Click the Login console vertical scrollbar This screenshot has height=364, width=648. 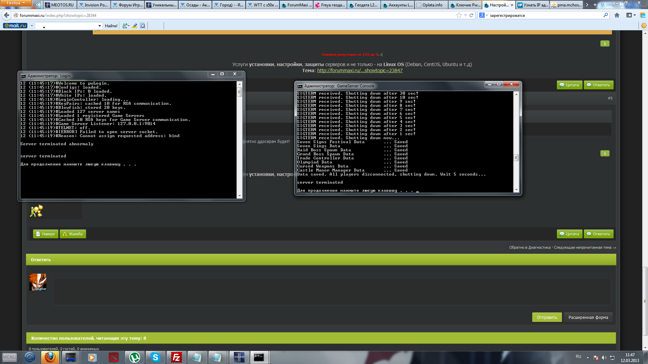click(240, 140)
